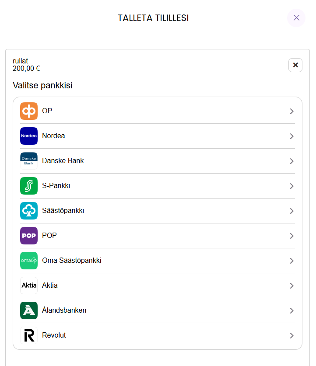The width and height of the screenshot is (316, 366).
Task: Close the TALLETA TILILLESI dialog
Action: click(x=296, y=18)
